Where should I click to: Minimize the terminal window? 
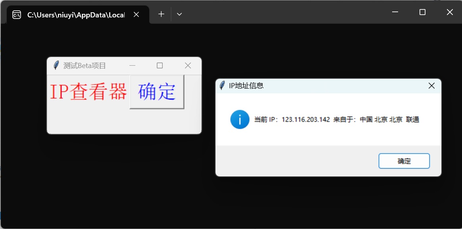tap(395, 12)
